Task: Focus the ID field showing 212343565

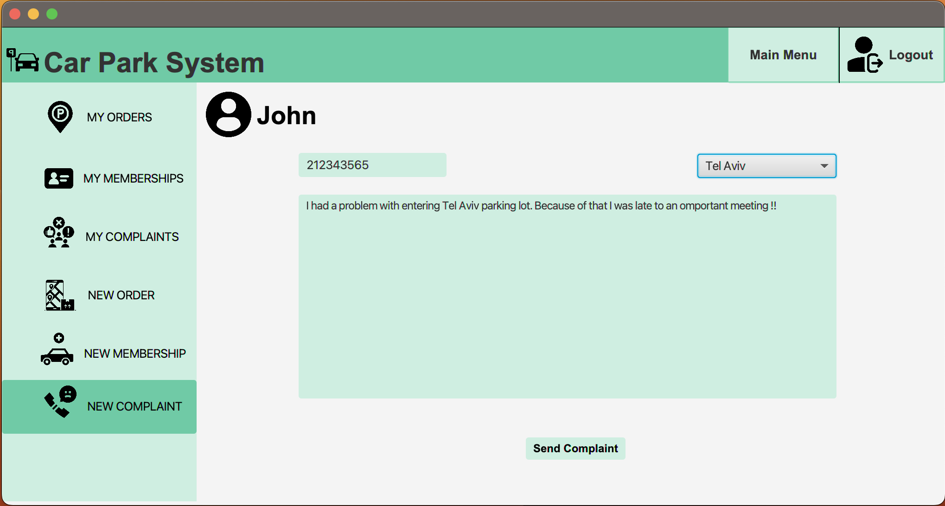Action: coord(372,165)
